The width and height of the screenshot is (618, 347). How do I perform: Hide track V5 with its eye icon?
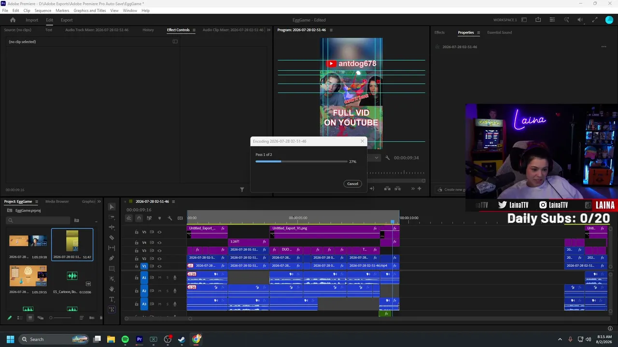click(159, 232)
